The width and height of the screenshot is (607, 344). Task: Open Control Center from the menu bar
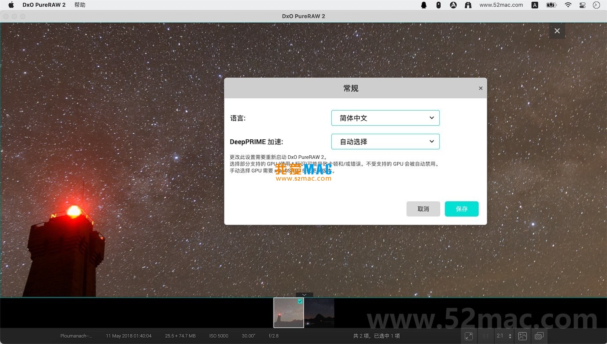coord(583,5)
